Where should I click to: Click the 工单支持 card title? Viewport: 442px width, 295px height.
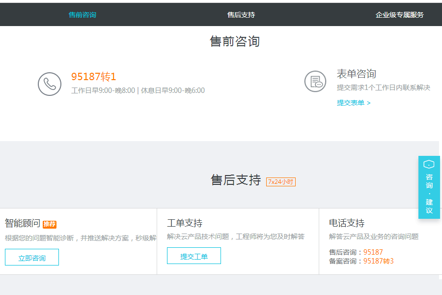(185, 223)
